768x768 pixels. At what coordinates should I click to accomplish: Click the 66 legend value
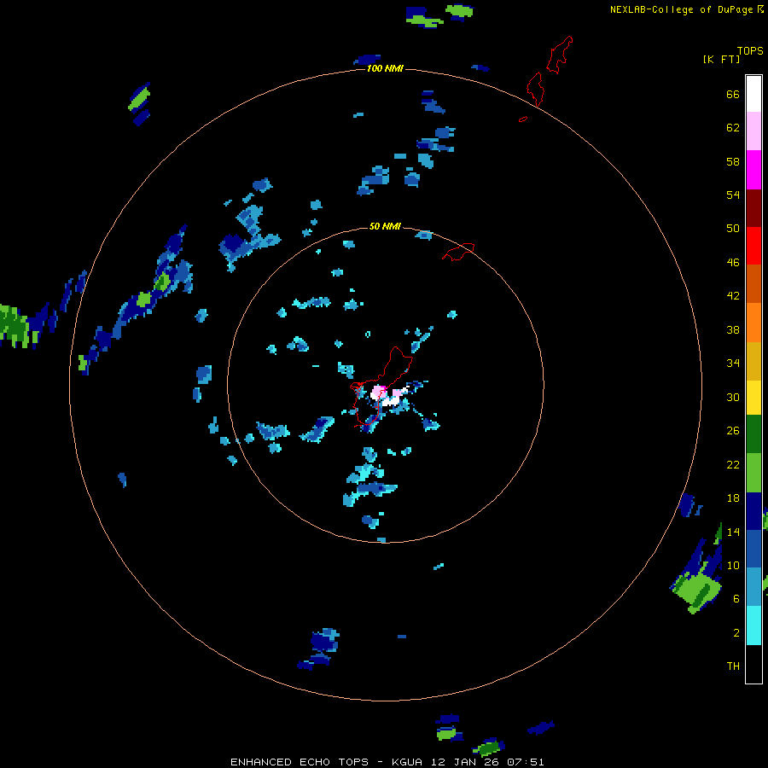tap(733, 94)
